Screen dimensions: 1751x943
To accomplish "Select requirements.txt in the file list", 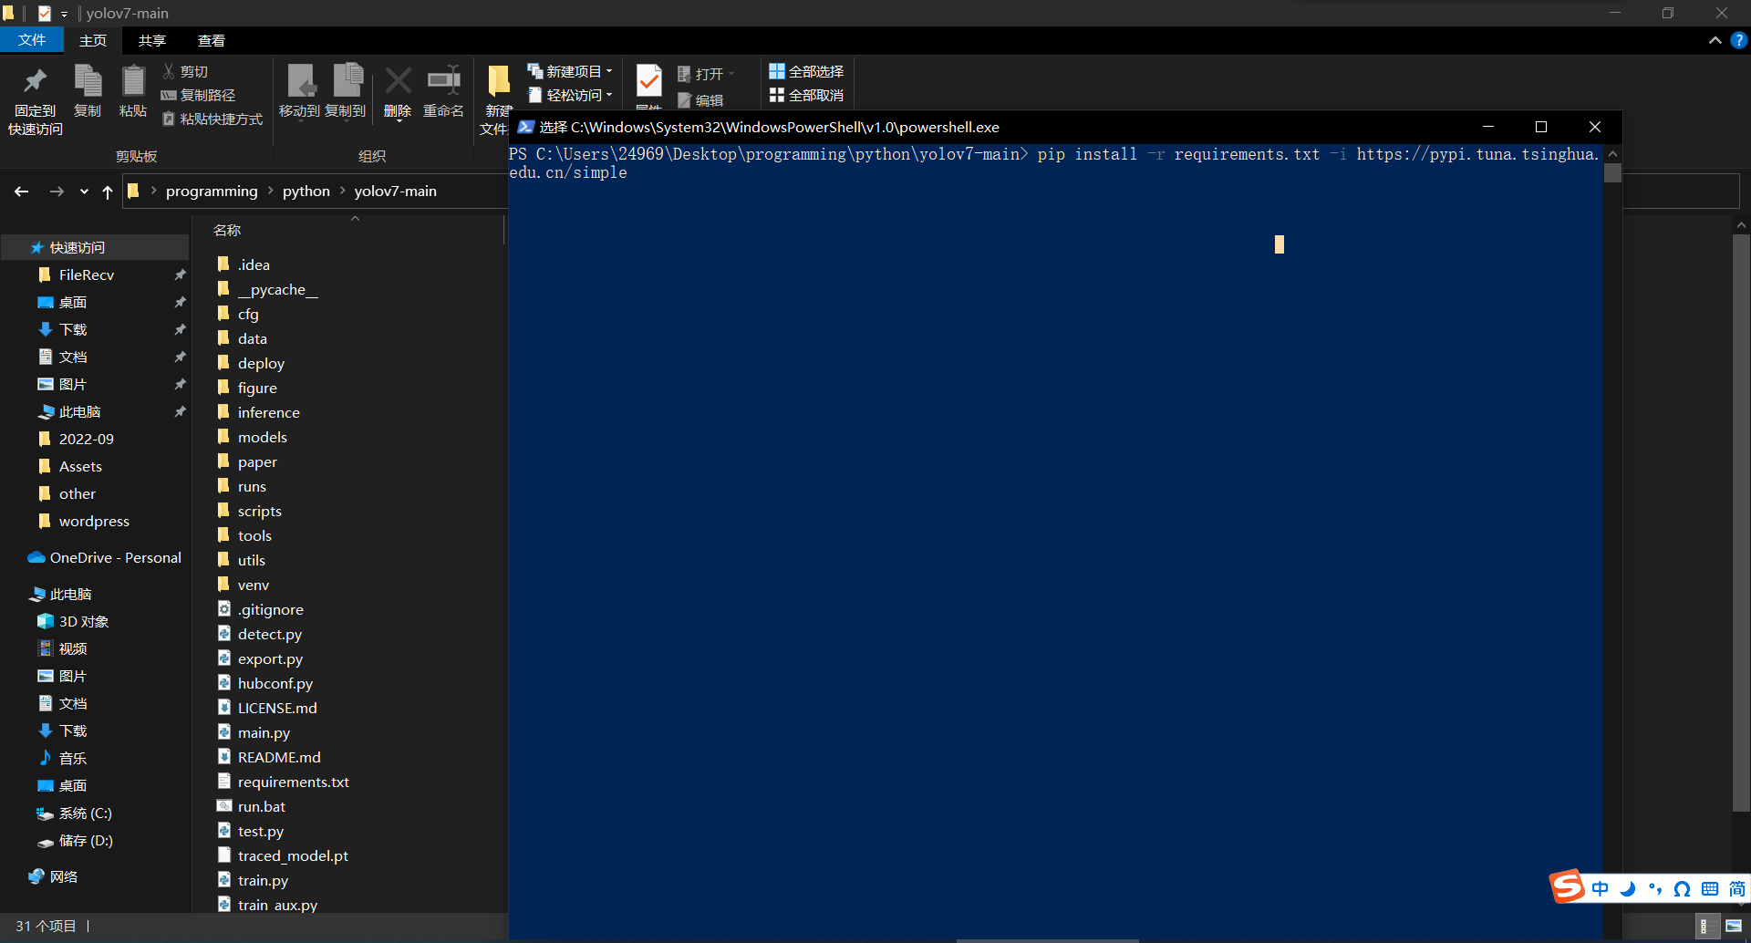I will click(293, 782).
